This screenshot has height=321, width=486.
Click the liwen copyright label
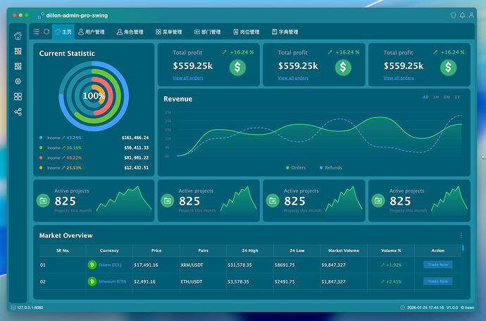pyautogui.click(x=468, y=308)
